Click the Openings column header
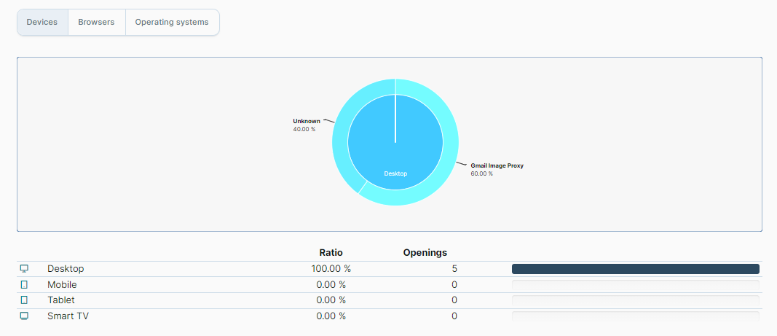Screen dimensions: 777x336 pos(425,253)
